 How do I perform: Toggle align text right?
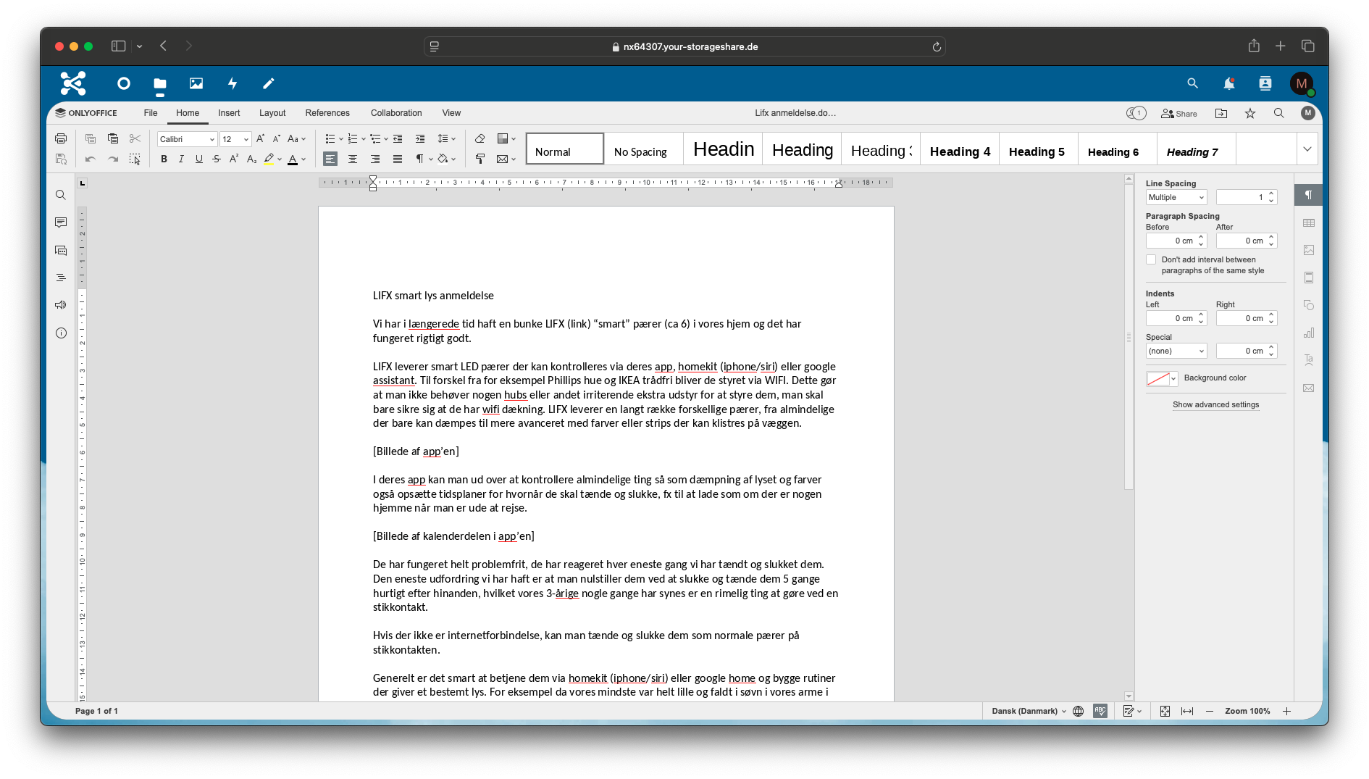tap(375, 159)
